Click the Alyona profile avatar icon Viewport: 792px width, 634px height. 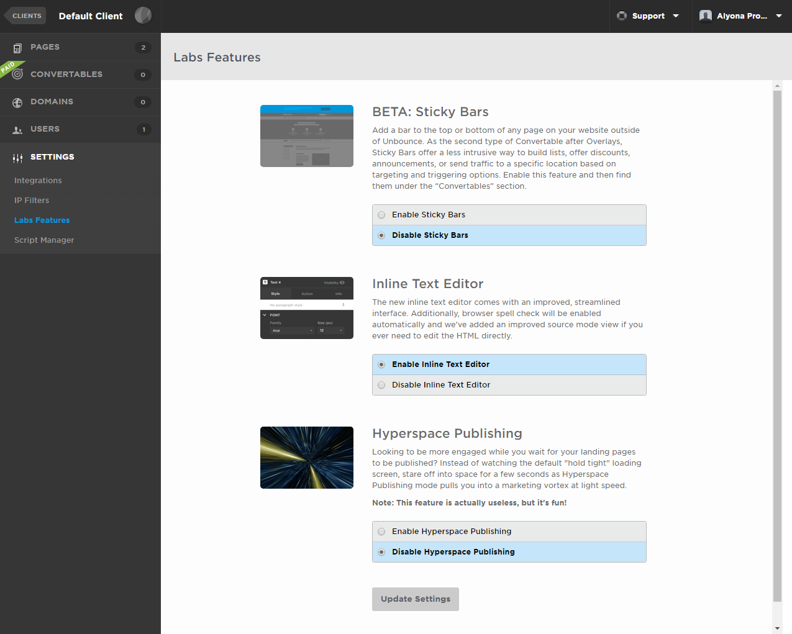pos(705,16)
